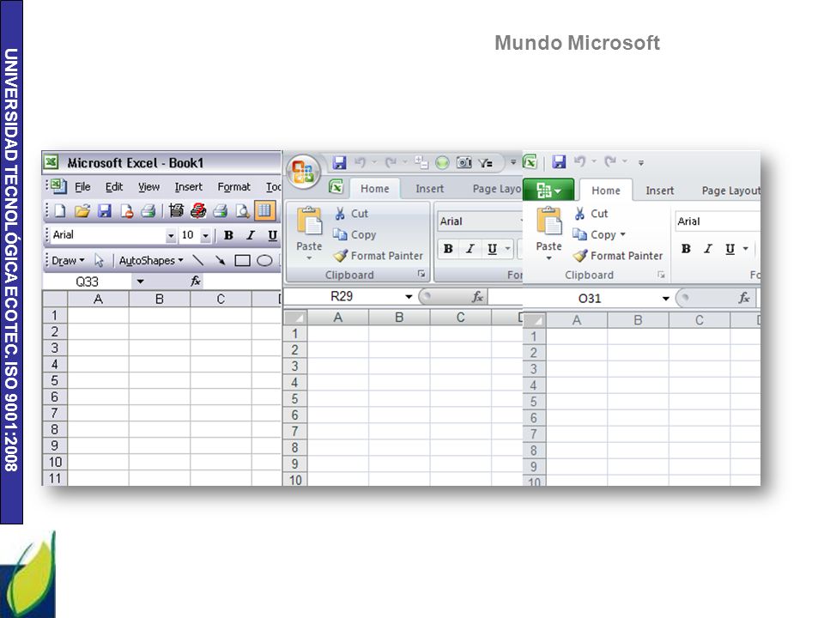Toggle Italic in Excel 2003 formatting toolbar
Screen dimensions: 824x618
[251, 235]
